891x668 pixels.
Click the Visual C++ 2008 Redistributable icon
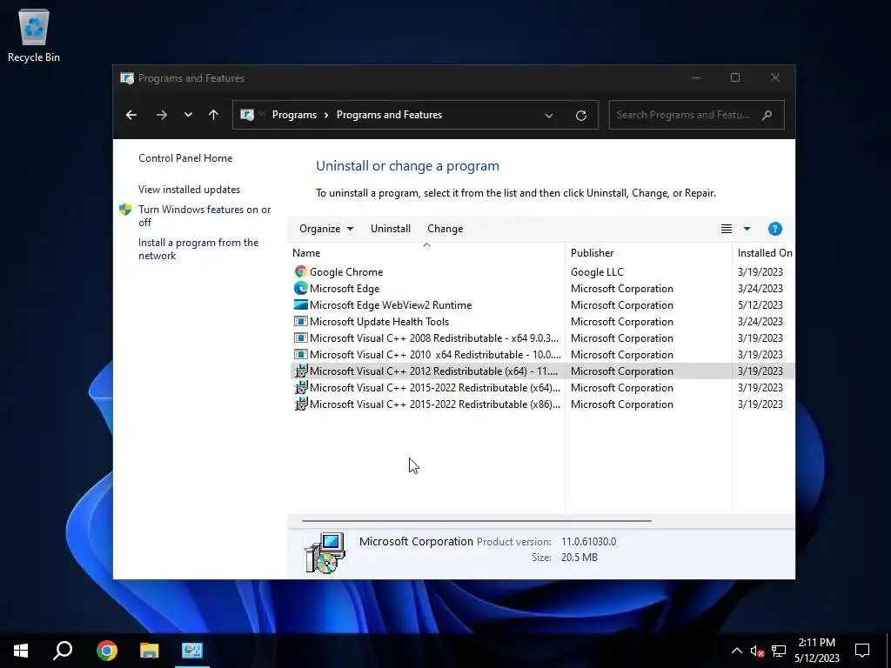[x=300, y=338]
